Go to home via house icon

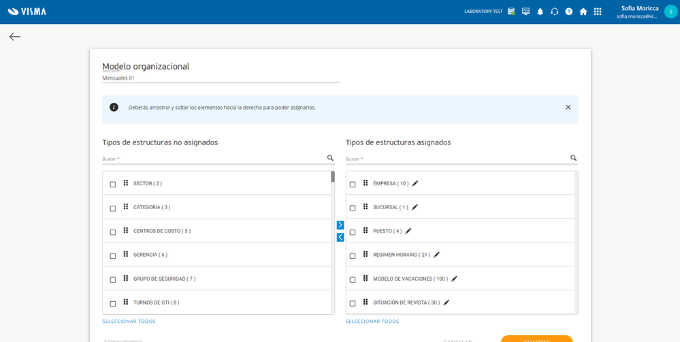tap(583, 12)
